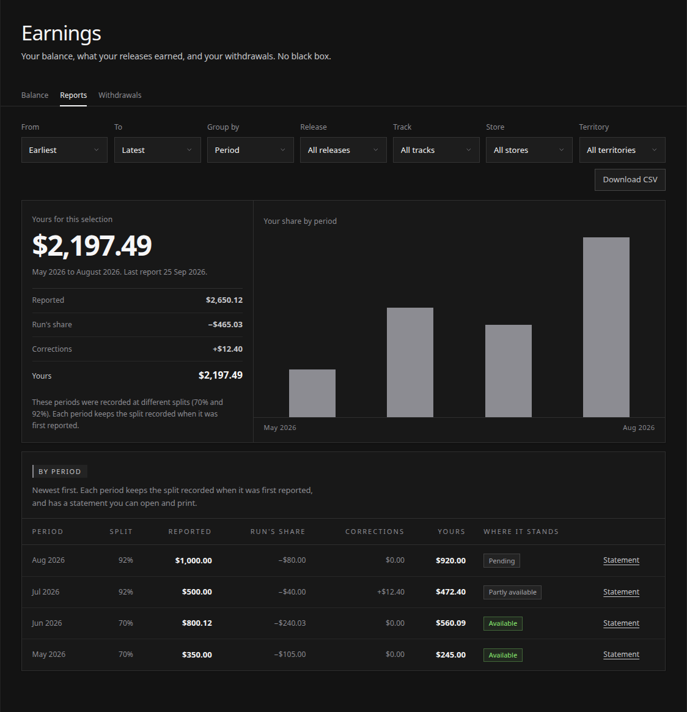Image resolution: width=687 pixels, height=712 pixels.
Task: Open the To dropdown set to Latest
Action: [158, 150]
